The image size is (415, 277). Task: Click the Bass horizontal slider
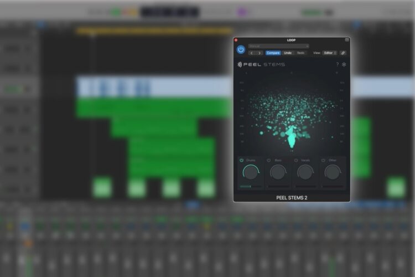click(278, 187)
